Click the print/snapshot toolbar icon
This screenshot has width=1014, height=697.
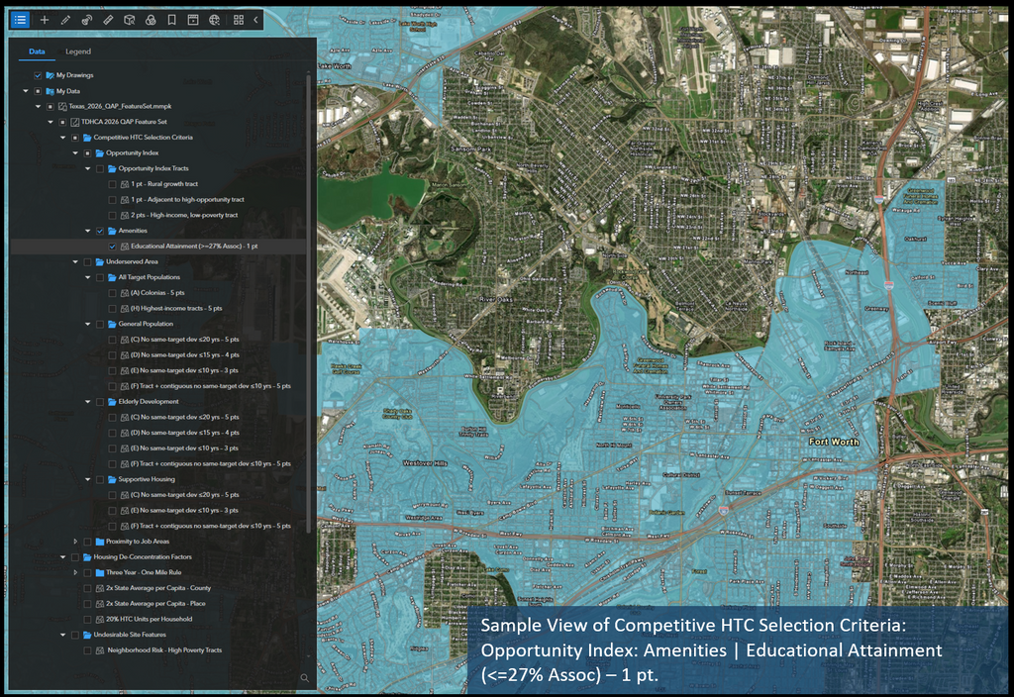pyautogui.click(x=192, y=19)
